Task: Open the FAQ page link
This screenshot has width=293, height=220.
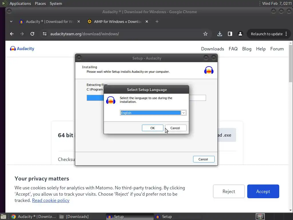Action: [233, 49]
